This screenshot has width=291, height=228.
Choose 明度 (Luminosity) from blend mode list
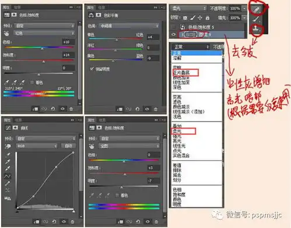(x=177, y=204)
